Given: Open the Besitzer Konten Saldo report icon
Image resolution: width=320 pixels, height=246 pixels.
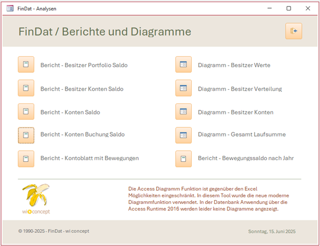Looking at the screenshot, I should coord(26,88).
